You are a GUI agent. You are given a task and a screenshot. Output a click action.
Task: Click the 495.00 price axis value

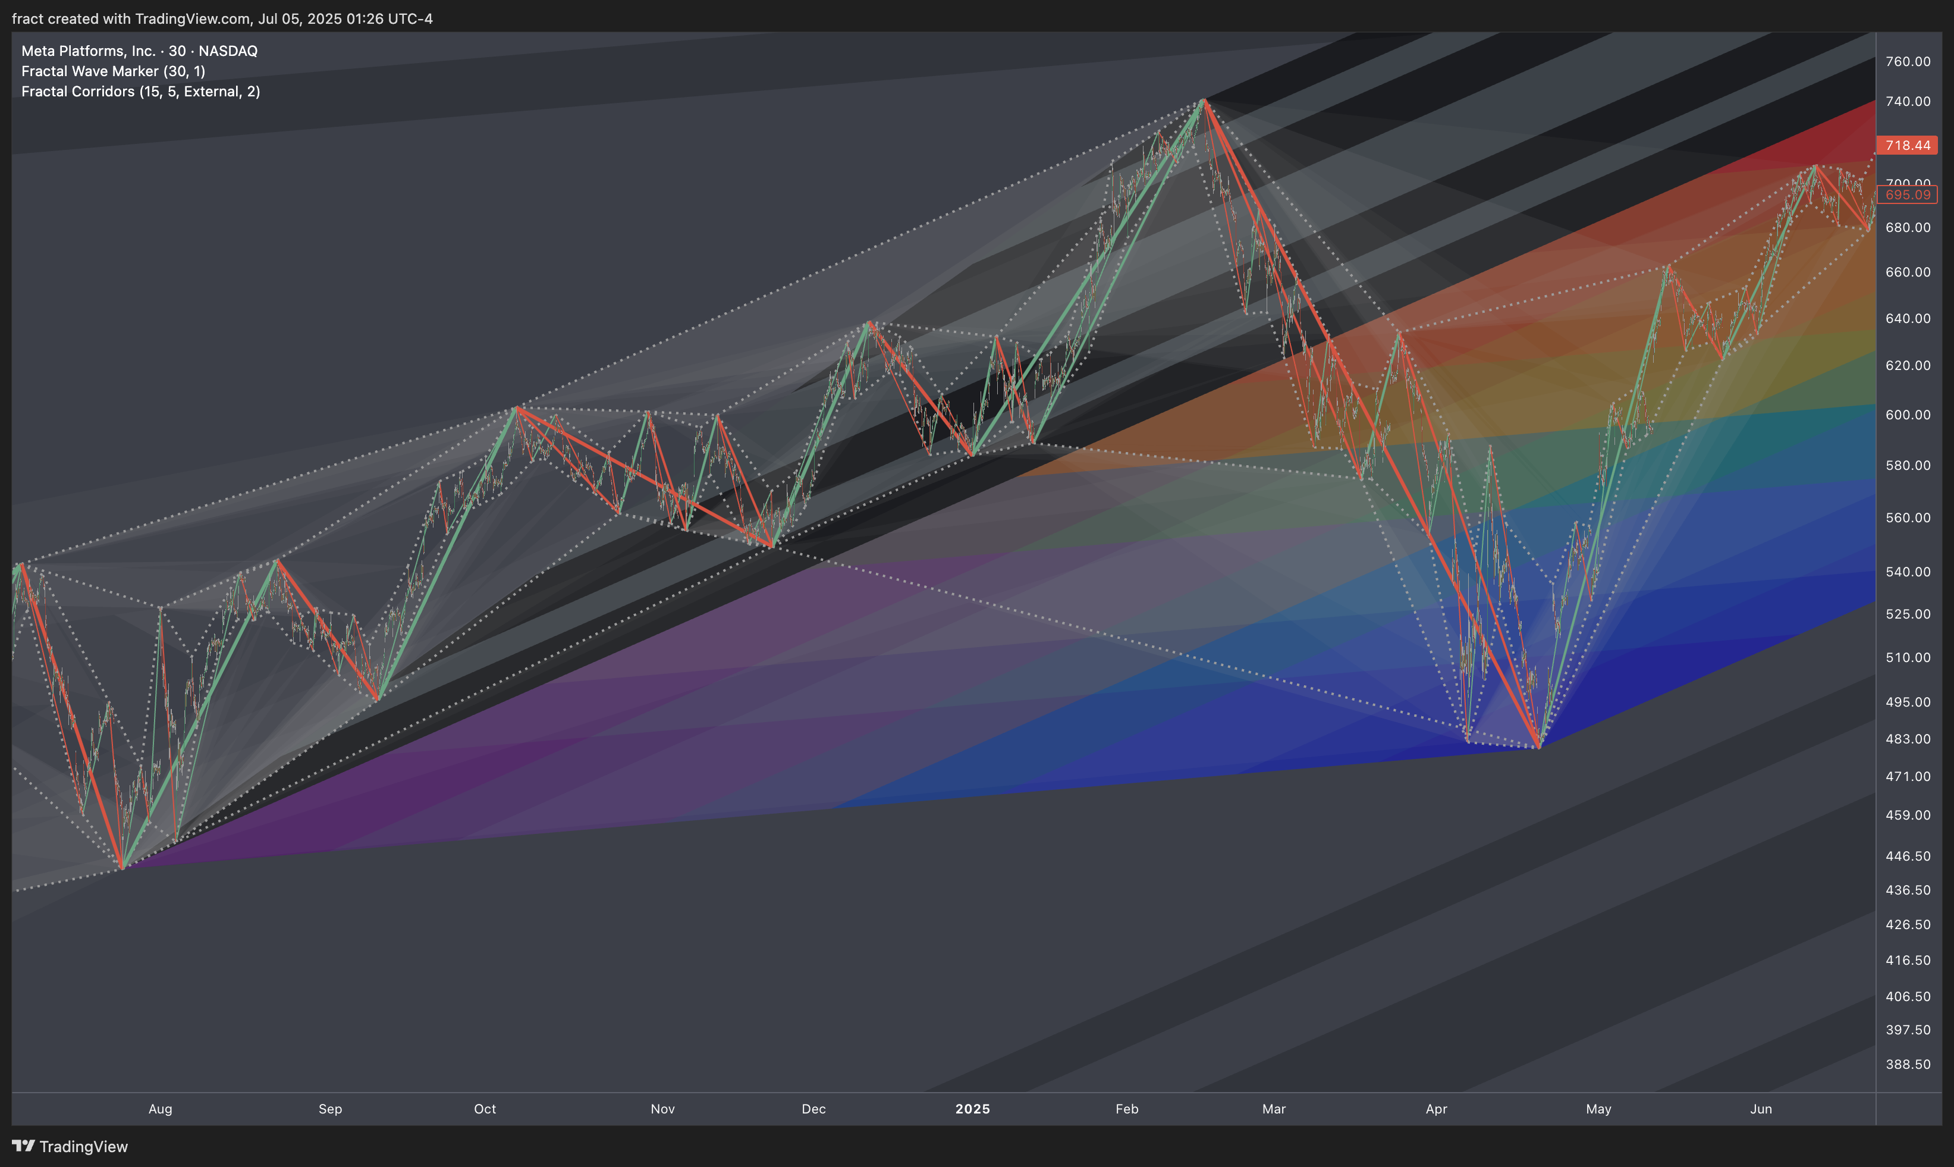[1908, 702]
